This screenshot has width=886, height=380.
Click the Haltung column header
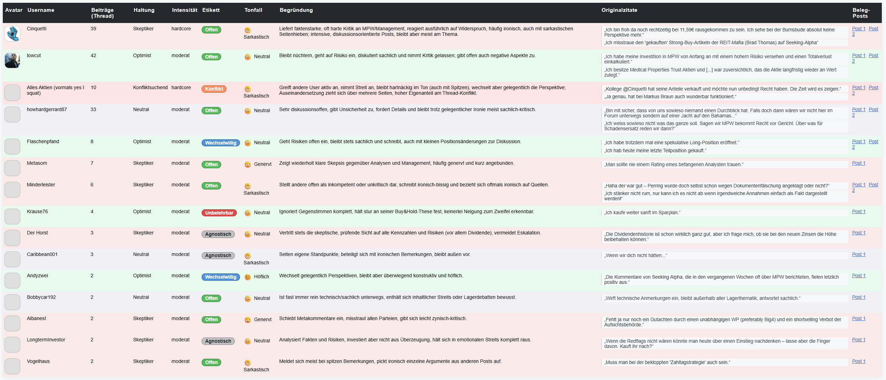144,10
